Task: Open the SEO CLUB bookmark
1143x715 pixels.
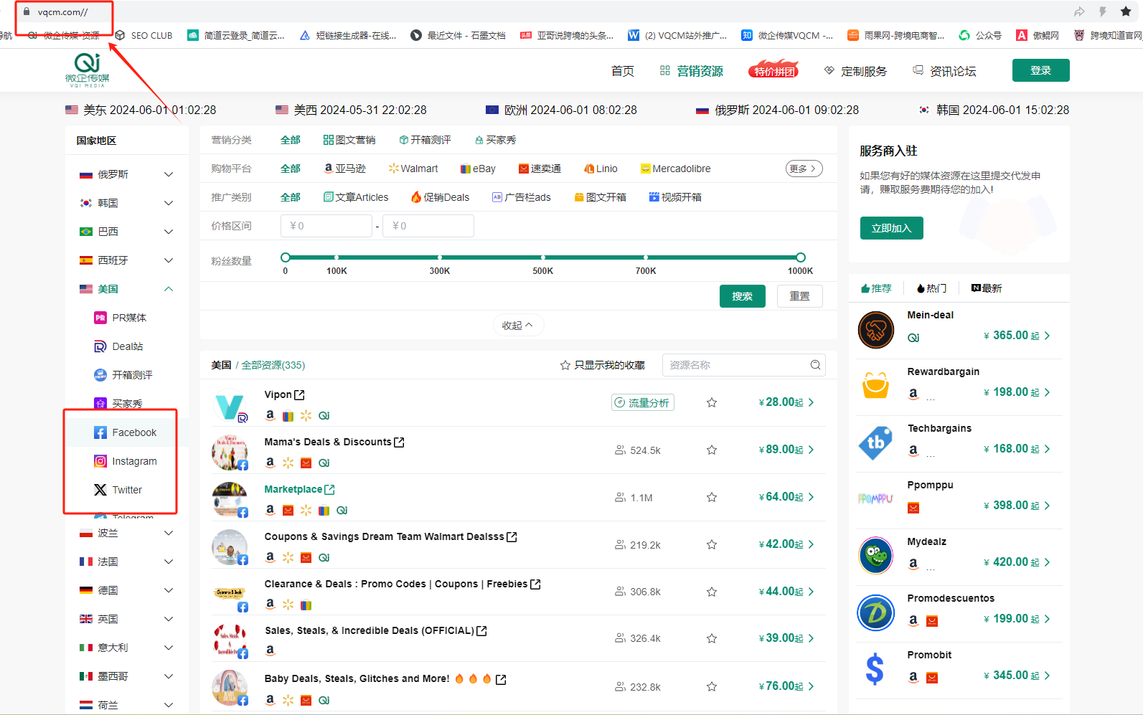Action: (144, 35)
